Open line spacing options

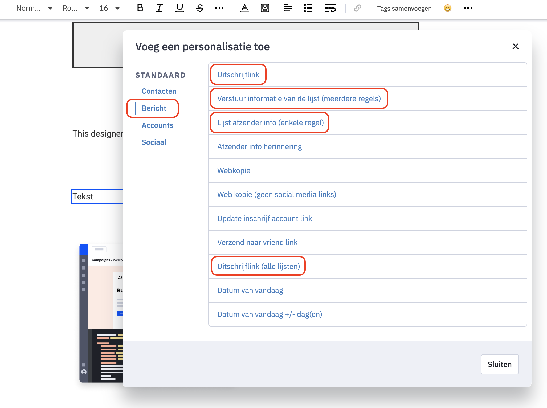point(330,8)
